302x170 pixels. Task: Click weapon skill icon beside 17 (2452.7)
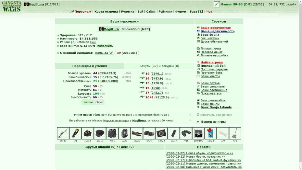point(142,92)
